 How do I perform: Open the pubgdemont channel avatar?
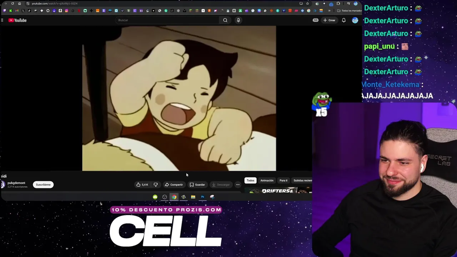pos(2,185)
